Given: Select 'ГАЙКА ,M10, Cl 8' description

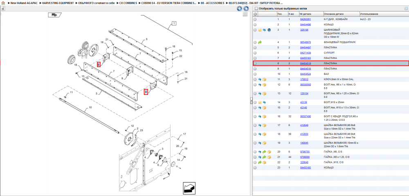Looking at the screenshot, I should pyautogui.click(x=334, y=162).
